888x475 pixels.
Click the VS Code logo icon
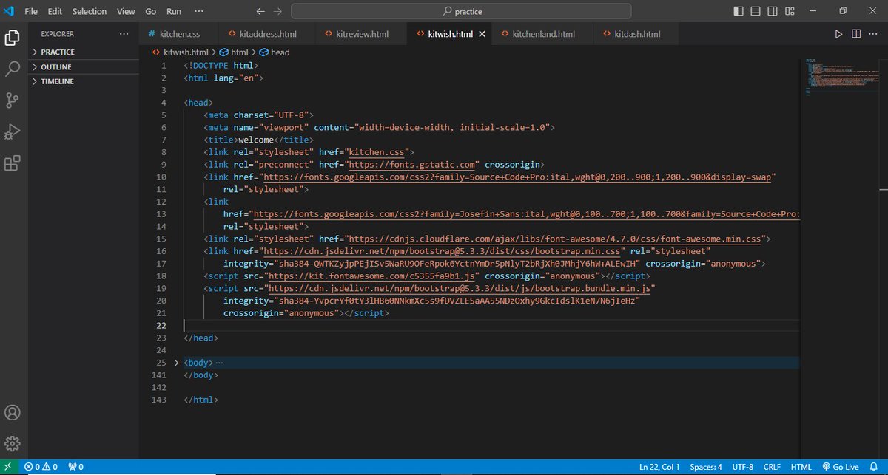(x=9, y=11)
